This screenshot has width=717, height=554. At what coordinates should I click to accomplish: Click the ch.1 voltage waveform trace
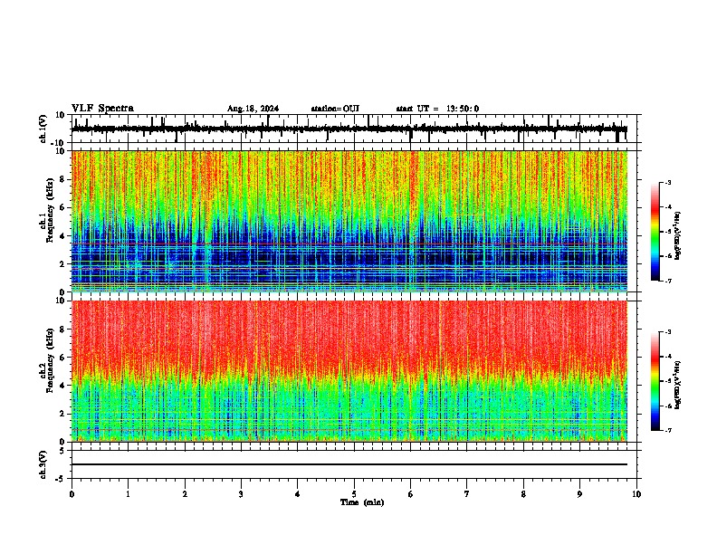point(349,129)
